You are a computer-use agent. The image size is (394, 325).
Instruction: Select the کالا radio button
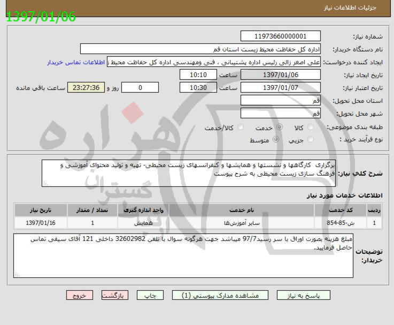click(x=311, y=127)
